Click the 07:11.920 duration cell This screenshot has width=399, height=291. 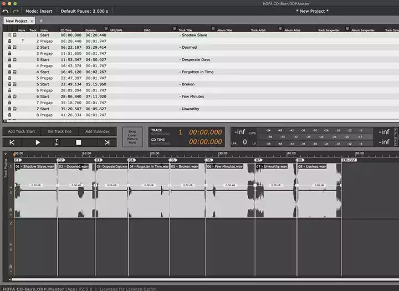[96, 96]
